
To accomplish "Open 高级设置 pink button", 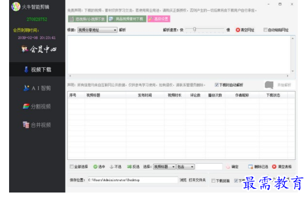I will [159, 19].
